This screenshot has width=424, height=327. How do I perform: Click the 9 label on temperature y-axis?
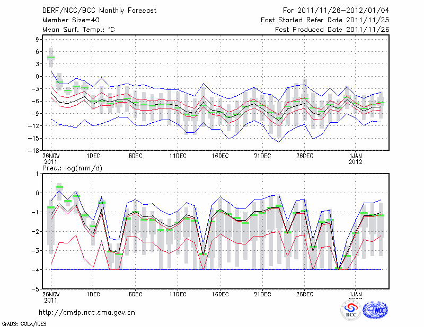pyautogui.click(x=37, y=39)
